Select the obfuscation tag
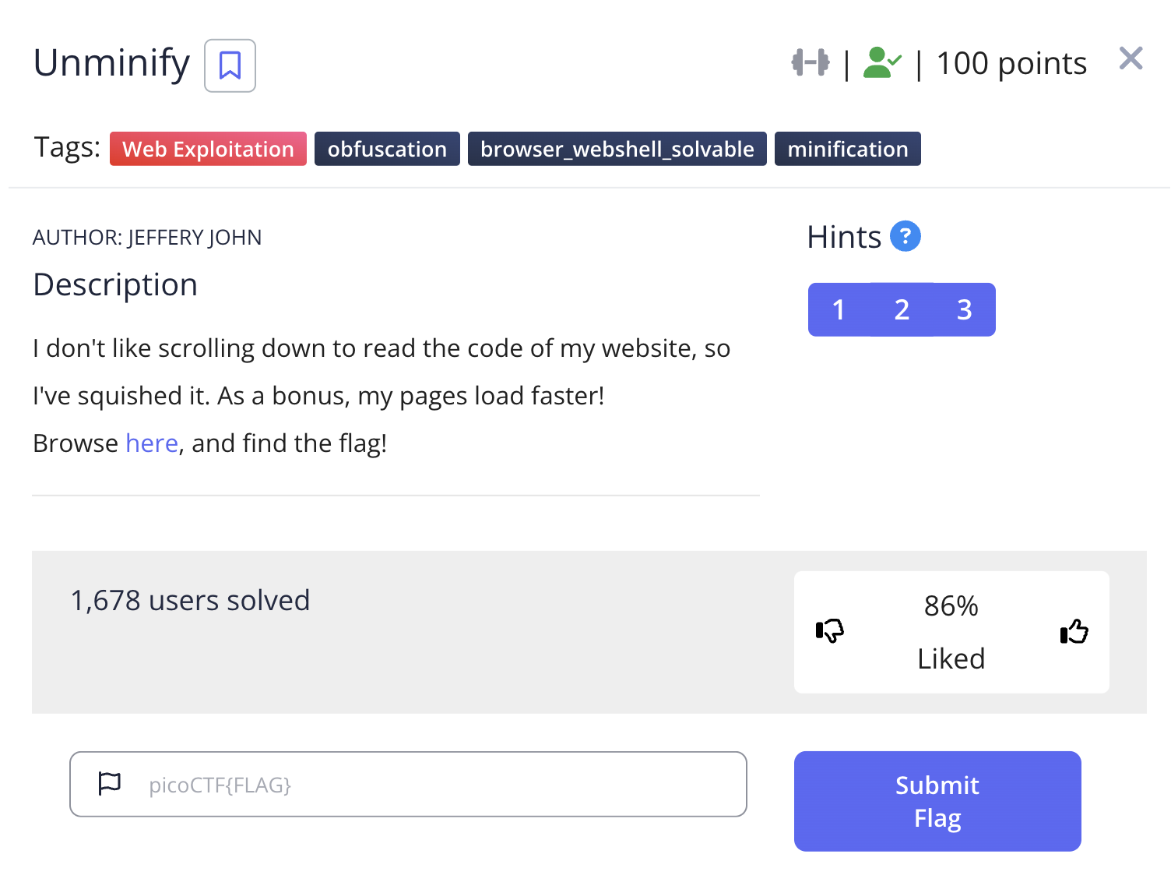The width and height of the screenshot is (1171, 893). point(387,149)
